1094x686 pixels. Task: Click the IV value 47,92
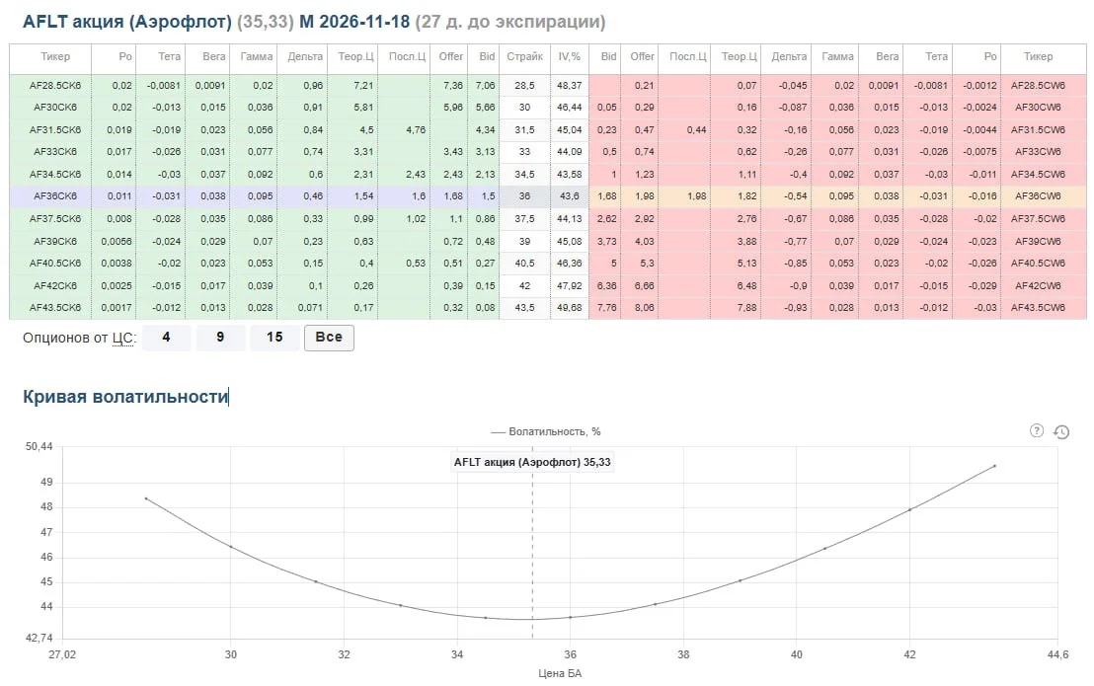point(570,286)
